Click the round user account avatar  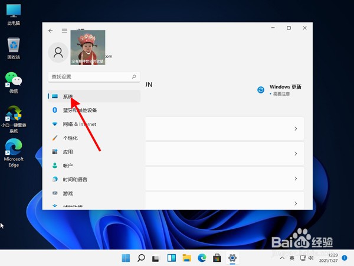pos(58,53)
